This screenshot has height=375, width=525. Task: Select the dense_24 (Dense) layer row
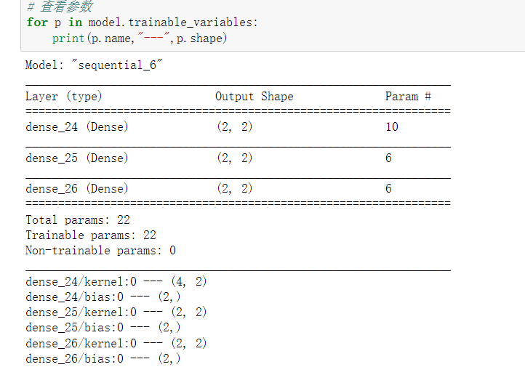pos(76,127)
